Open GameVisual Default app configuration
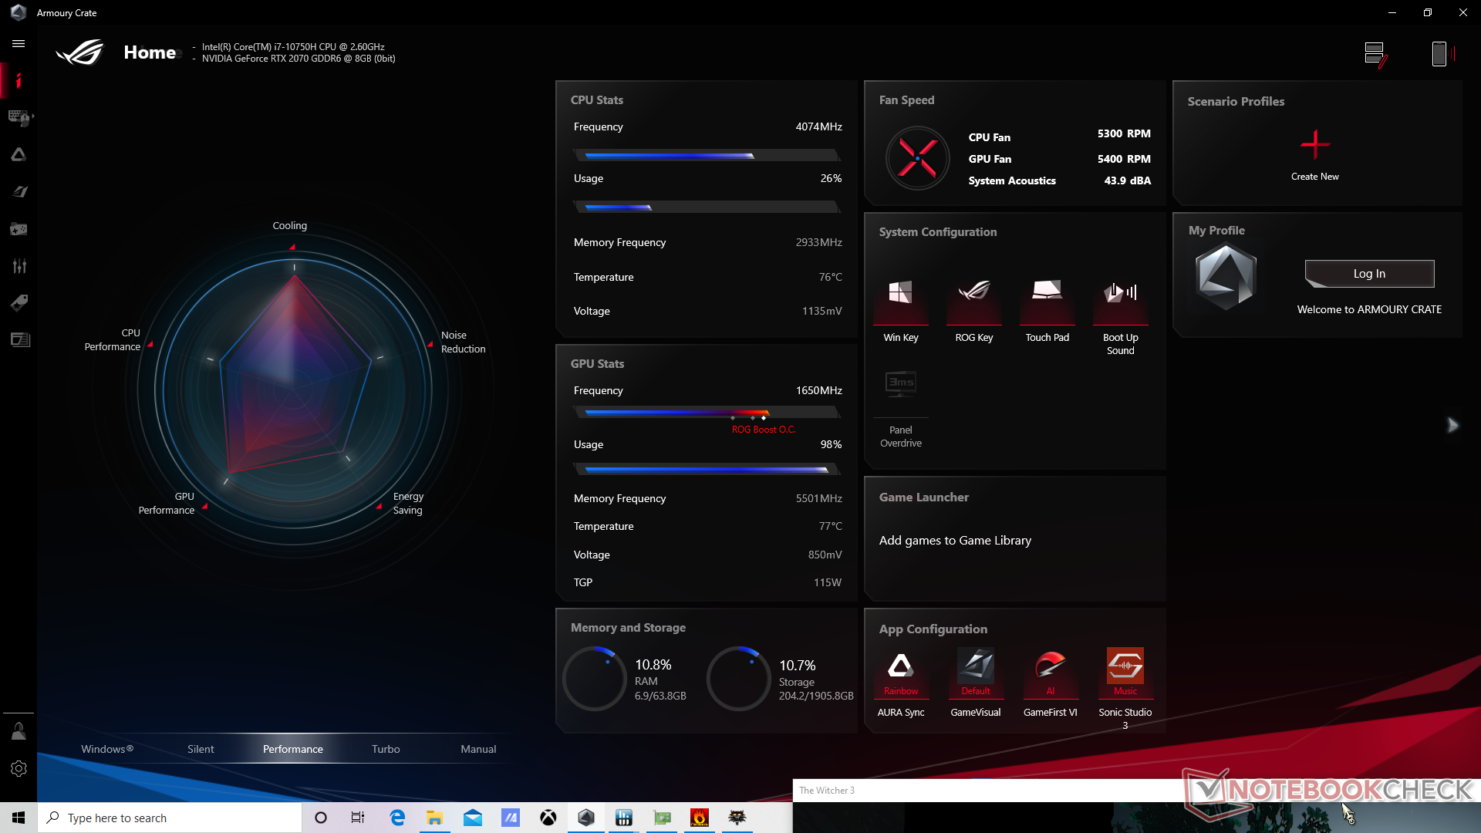This screenshot has width=1481, height=833. click(976, 683)
